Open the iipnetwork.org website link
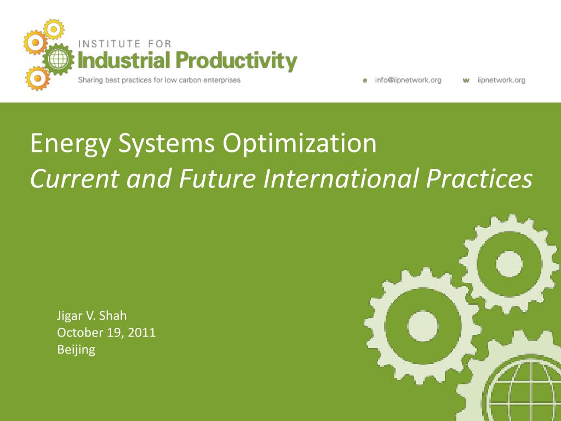Image resolution: width=561 pixels, height=421 pixels. (501, 80)
